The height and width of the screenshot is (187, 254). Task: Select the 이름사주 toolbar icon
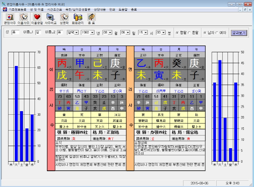click(24, 19)
